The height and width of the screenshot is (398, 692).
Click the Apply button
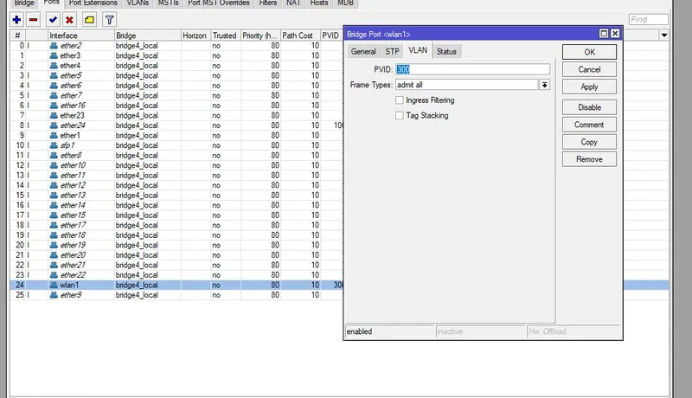tap(589, 87)
